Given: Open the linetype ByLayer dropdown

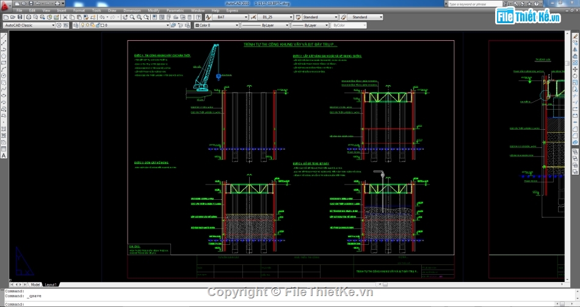Looking at the screenshot, I should pyautogui.click(x=265, y=25).
